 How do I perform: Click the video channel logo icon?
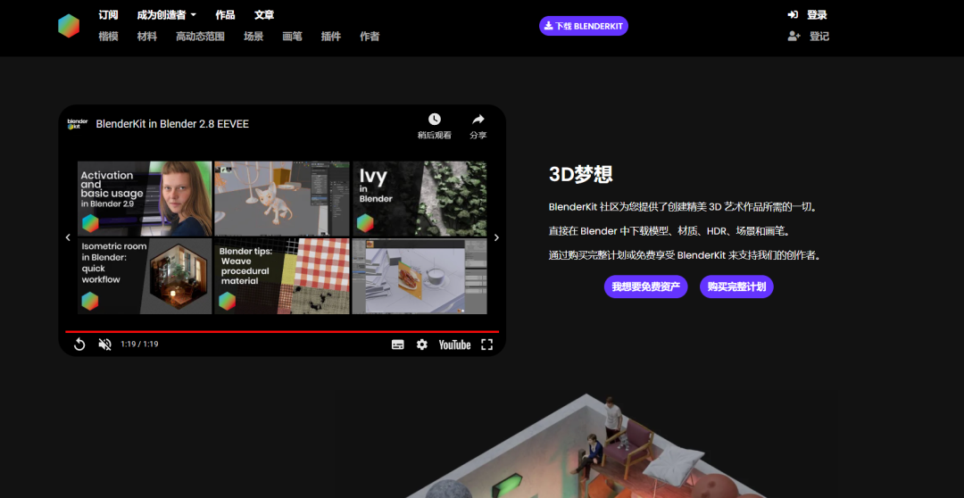coord(78,124)
